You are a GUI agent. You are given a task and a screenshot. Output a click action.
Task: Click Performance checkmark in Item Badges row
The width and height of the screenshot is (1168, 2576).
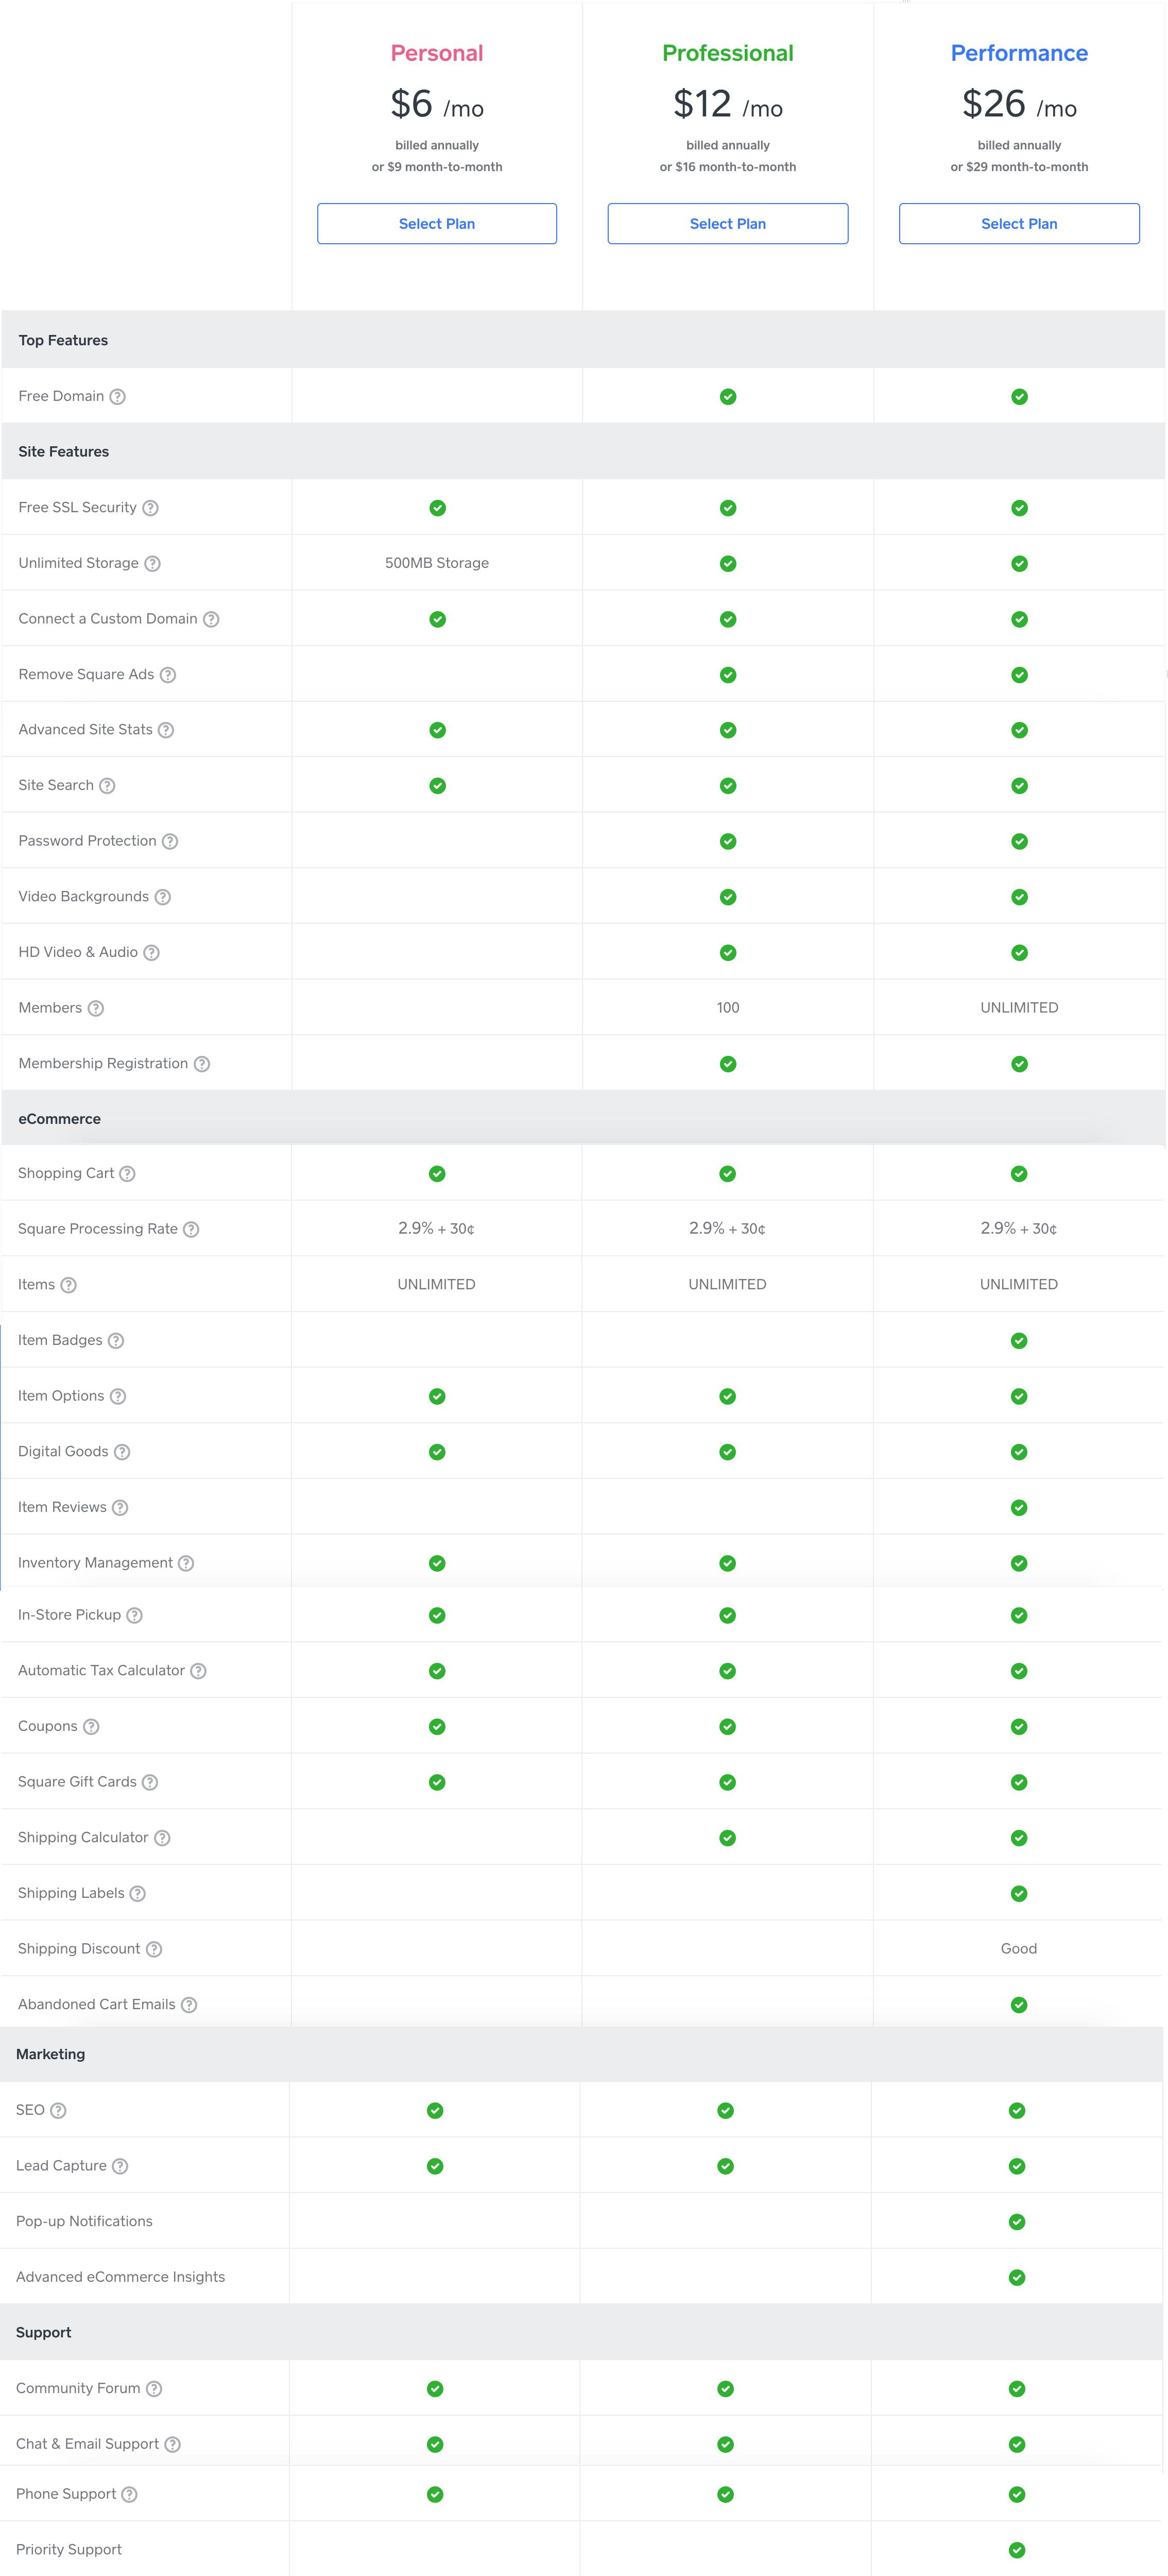1018,1341
